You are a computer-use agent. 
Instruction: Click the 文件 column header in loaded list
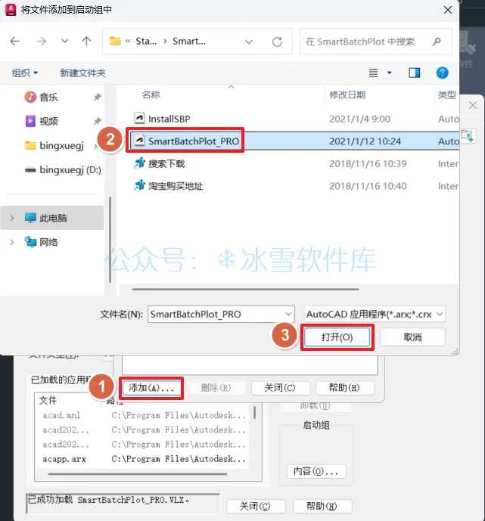[48, 400]
